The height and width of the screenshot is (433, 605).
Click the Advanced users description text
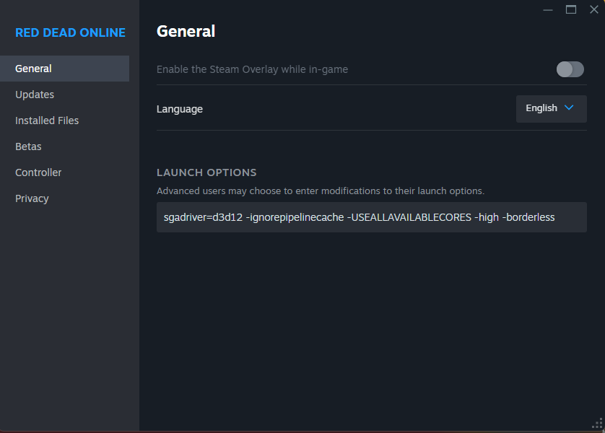320,191
